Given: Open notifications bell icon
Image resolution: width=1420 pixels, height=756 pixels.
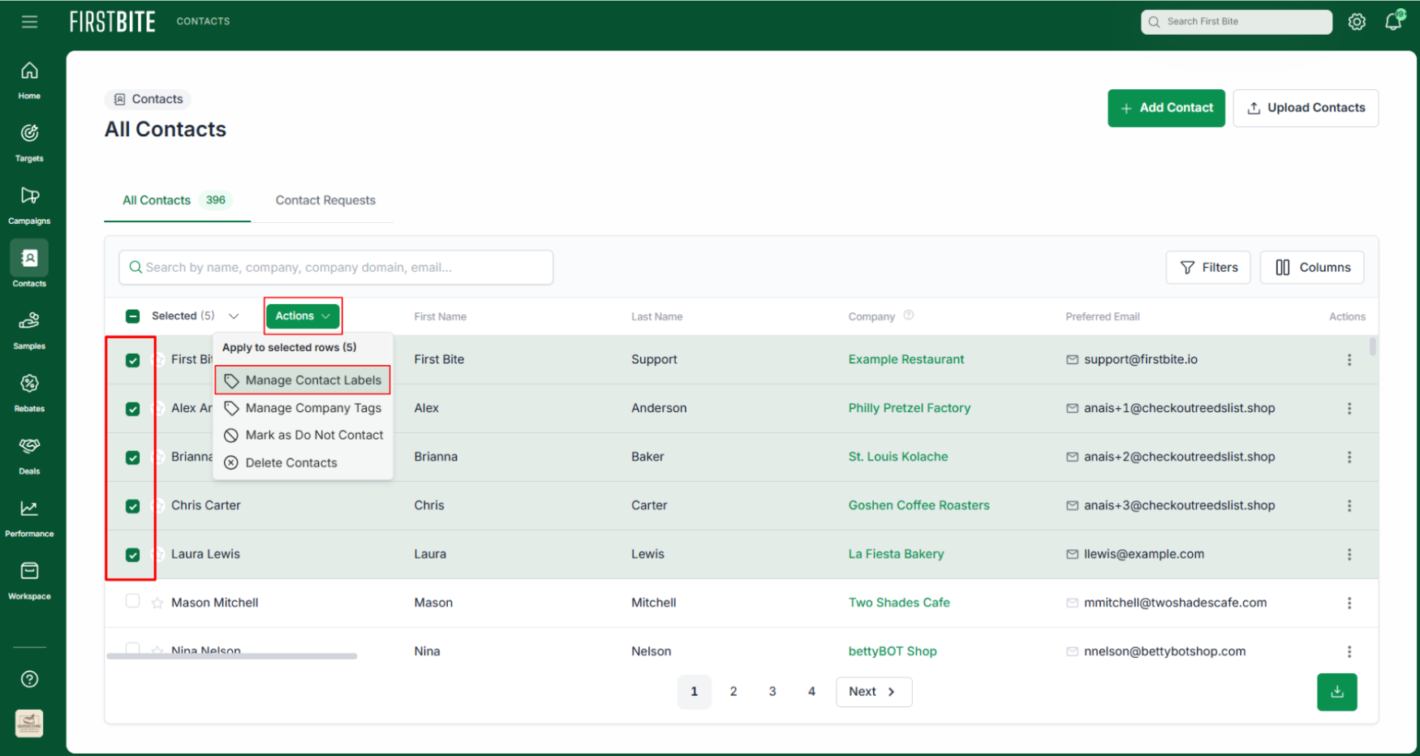Looking at the screenshot, I should tap(1393, 20).
